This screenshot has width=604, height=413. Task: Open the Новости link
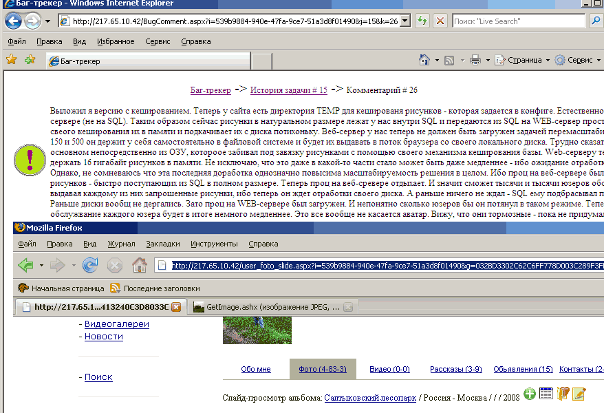pyautogui.click(x=104, y=337)
